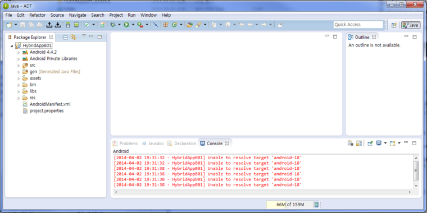This screenshot has width=427, height=213.
Task: Collapse the HybridAppB01 project tree
Action: click(x=12, y=46)
